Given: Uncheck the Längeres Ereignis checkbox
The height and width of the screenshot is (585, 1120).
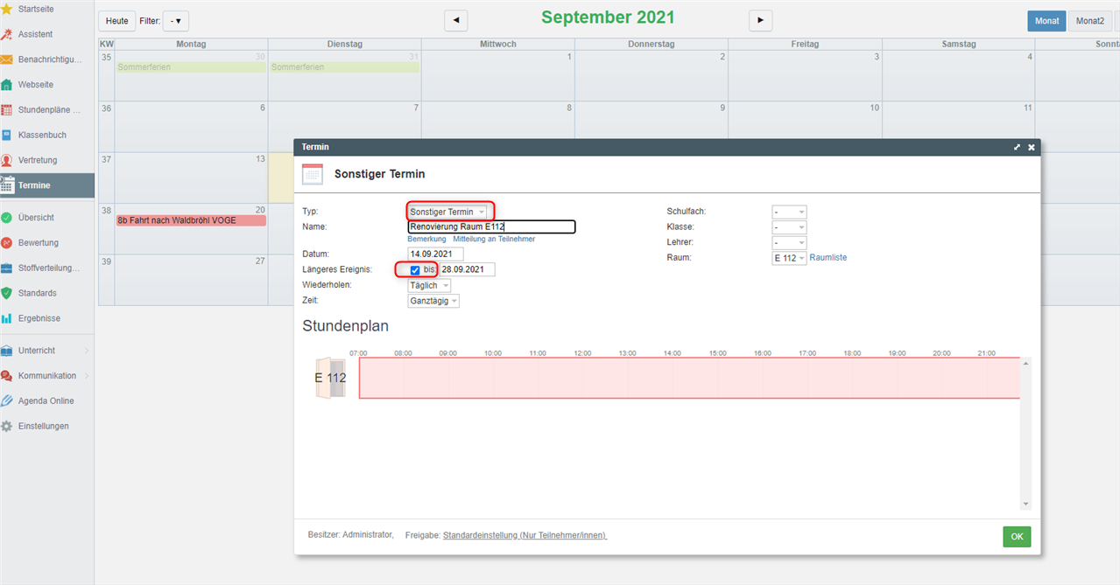Looking at the screenshot, I should (415, 270).
